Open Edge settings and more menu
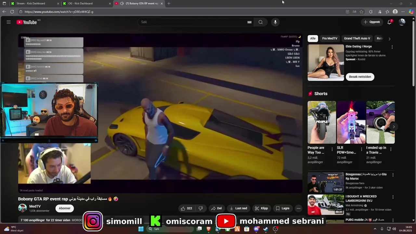The height and width of the screenshot is (234, 416). (403, 12)
